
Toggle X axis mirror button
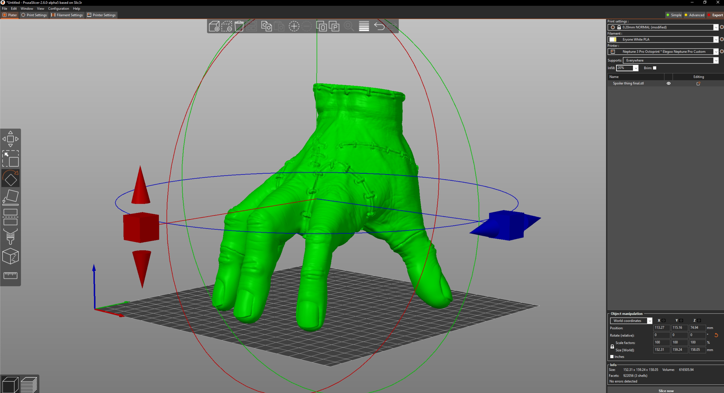click(663, 320)
